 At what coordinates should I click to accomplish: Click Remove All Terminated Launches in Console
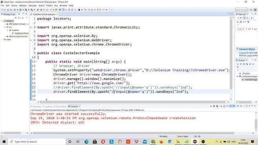217,106
